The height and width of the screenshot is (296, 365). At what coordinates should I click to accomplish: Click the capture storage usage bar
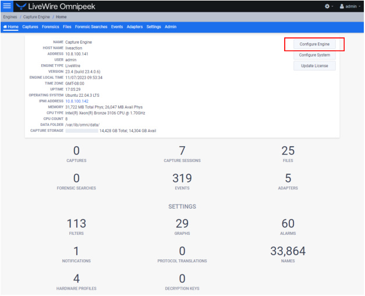coord(81,131)
